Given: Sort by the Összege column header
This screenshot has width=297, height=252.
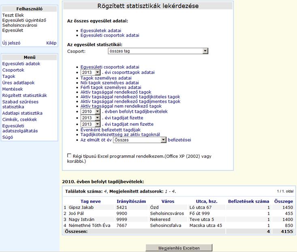Looking at the screenshot, I should (x=284, y=201).
